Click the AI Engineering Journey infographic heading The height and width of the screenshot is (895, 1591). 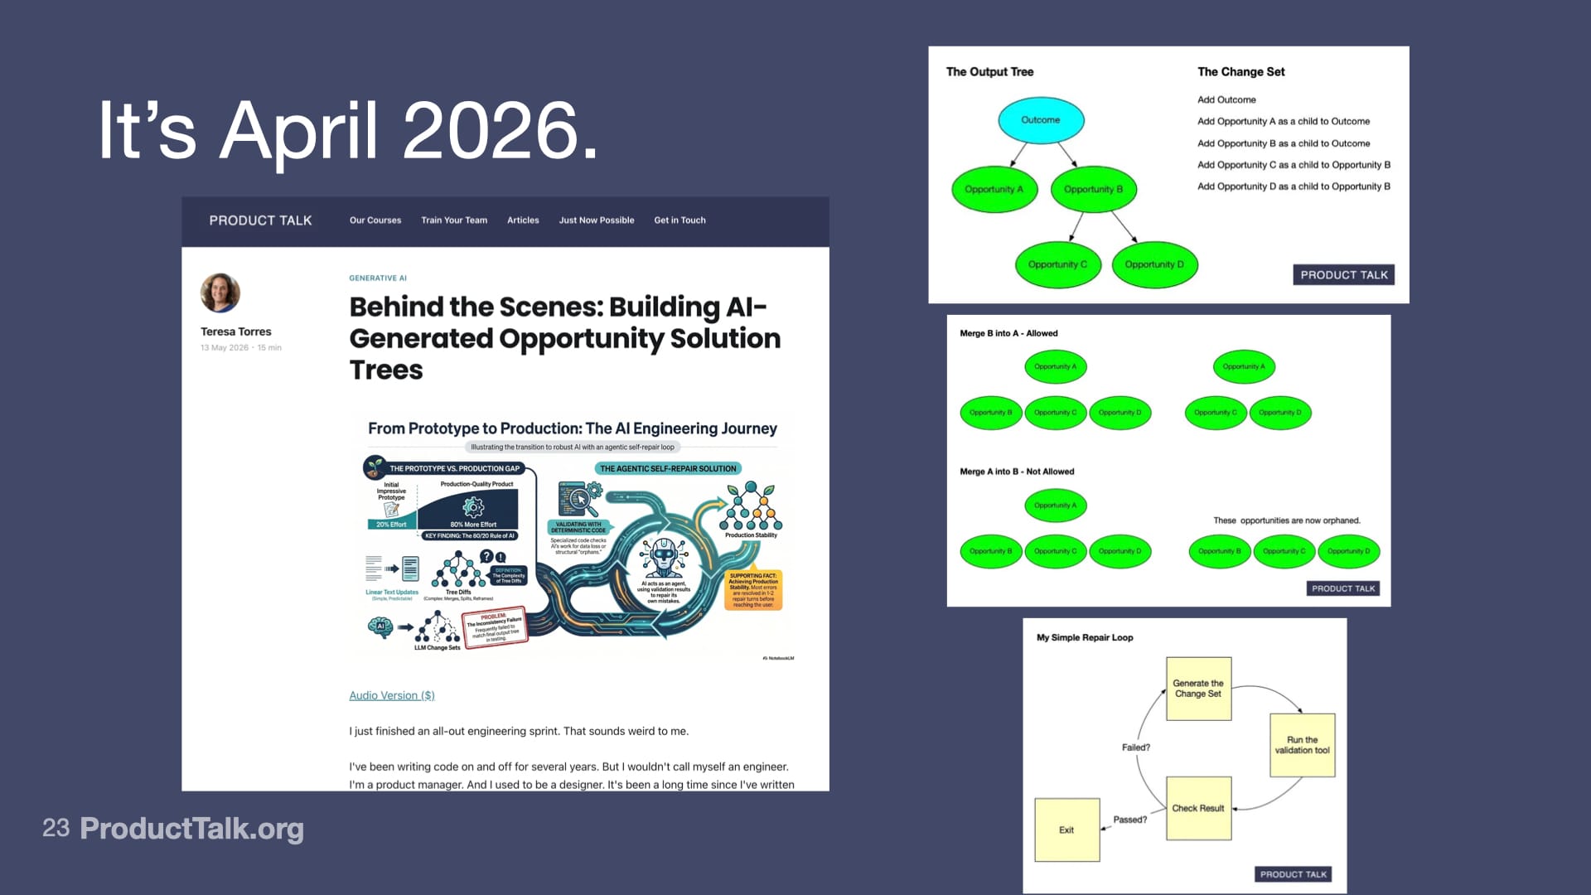tap(573, 428)
